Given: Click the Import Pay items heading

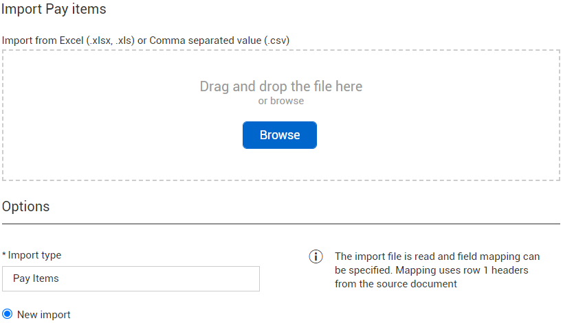Looking at the screenshot, I should (54, 9).
